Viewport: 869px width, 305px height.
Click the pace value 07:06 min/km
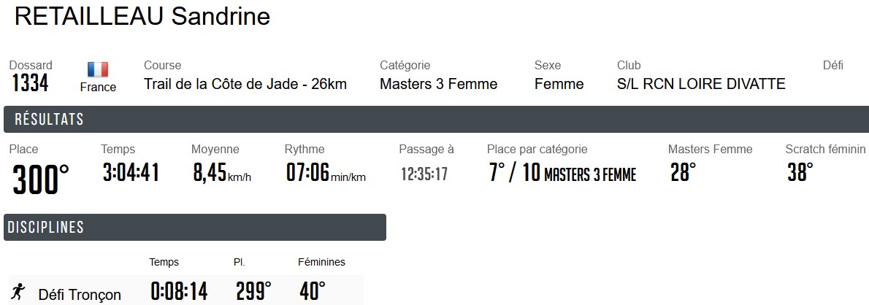coord(325,174)
